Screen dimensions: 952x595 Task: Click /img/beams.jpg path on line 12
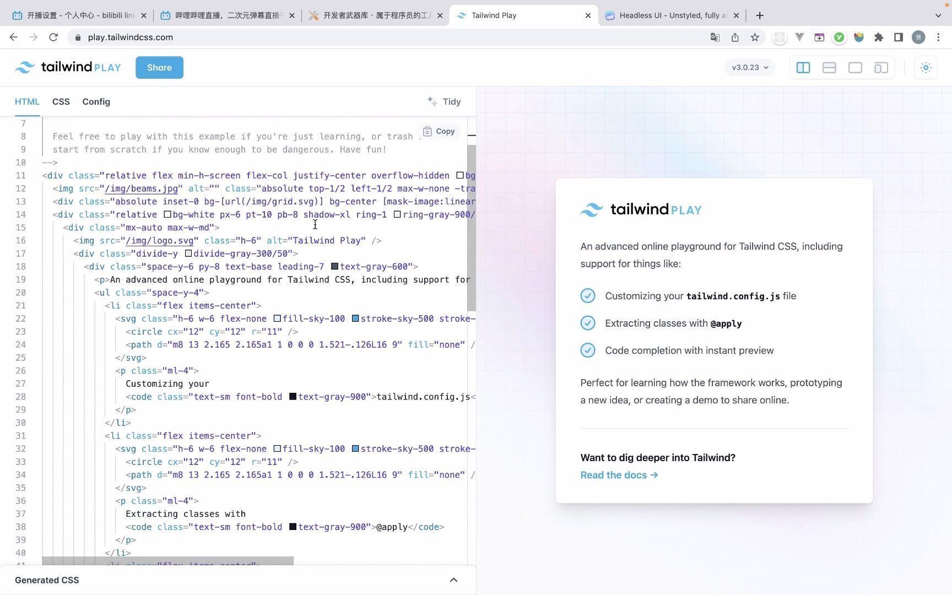coord(141,188)
